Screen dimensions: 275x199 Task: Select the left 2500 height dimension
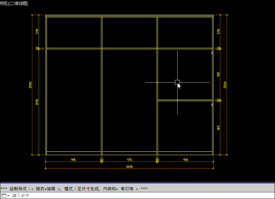pos(30,85)
